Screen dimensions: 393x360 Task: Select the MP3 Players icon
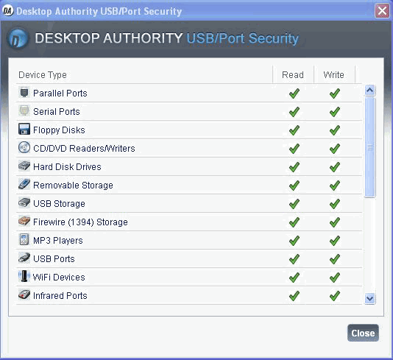coord(24,239)
